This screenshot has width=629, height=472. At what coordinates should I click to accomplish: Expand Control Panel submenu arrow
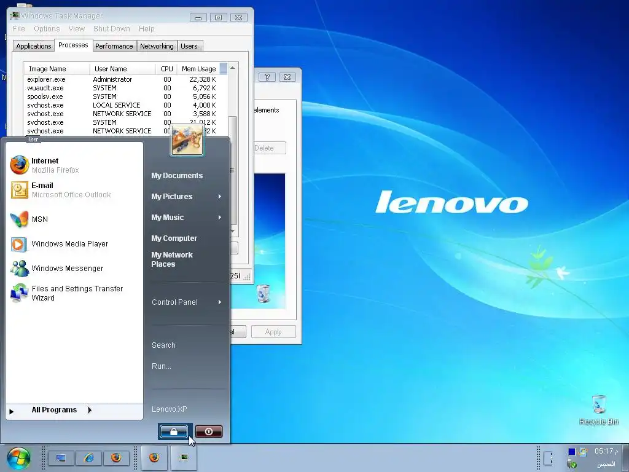[x=220, y=302]
